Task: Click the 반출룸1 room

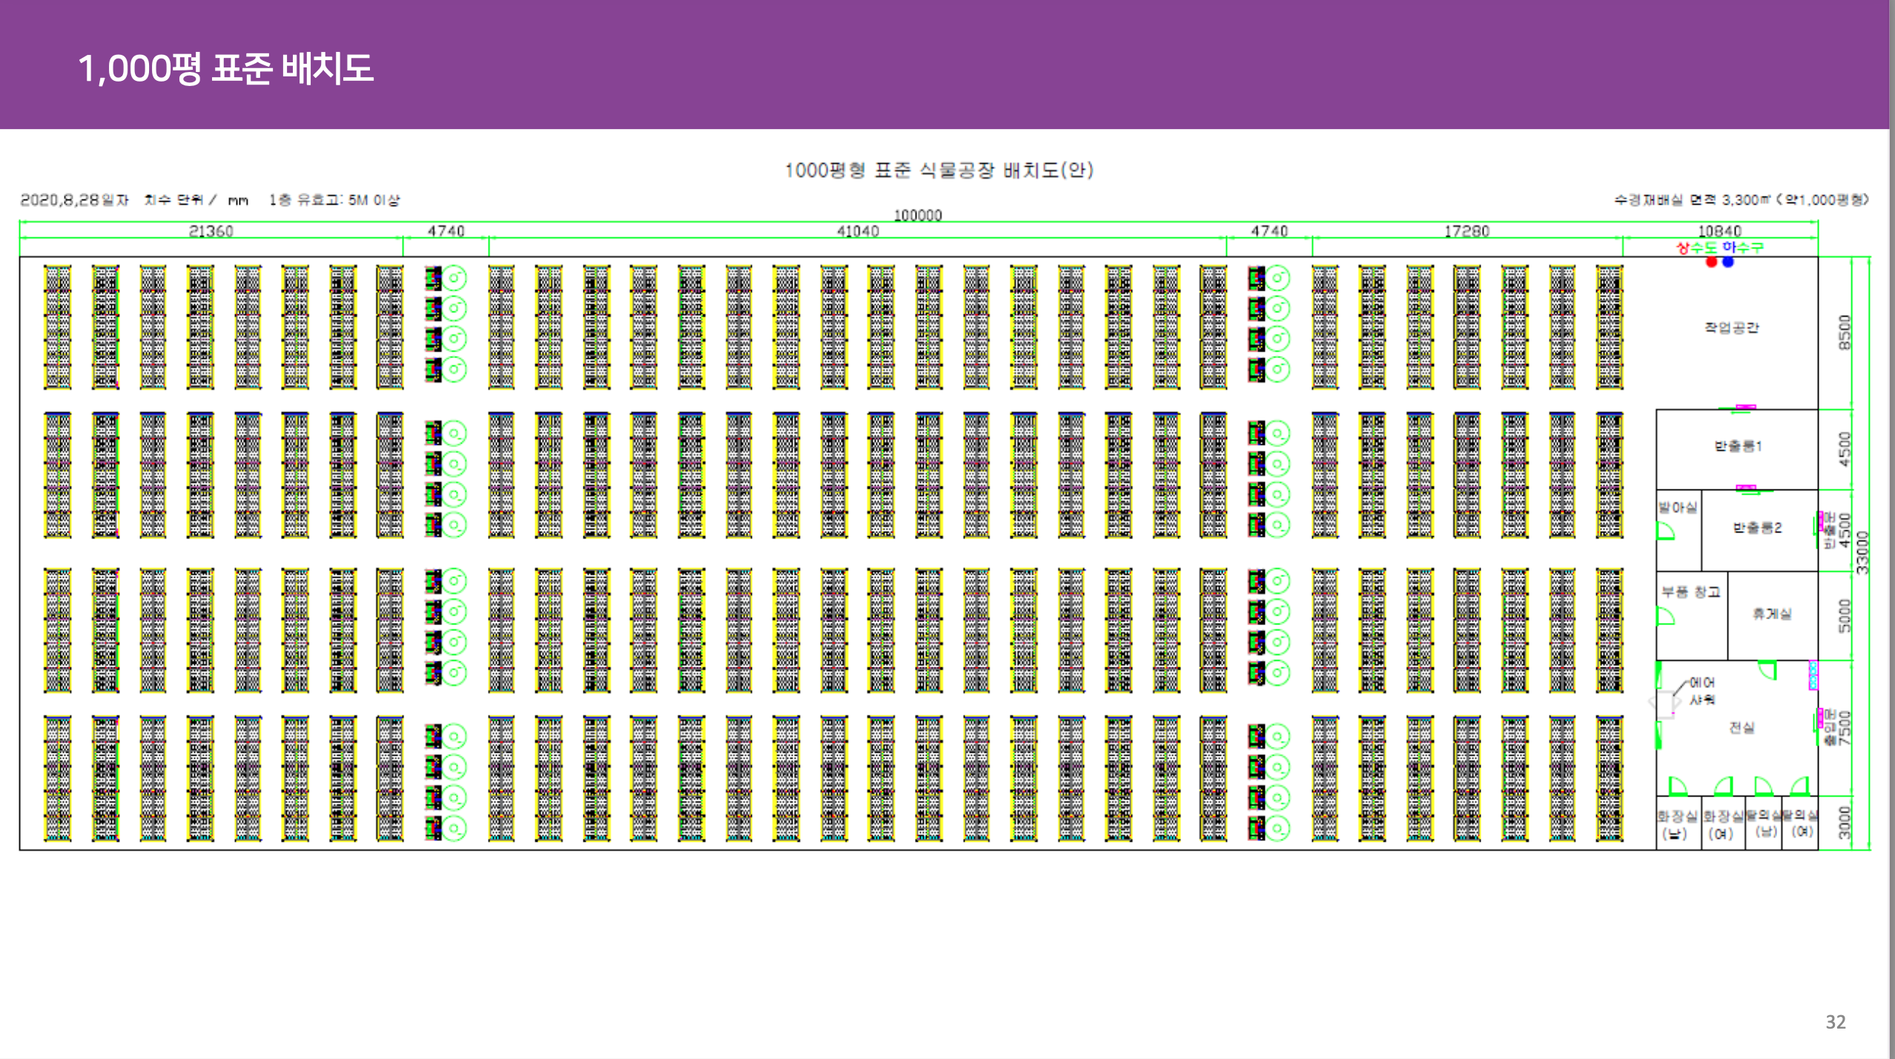Action: 1737,446
